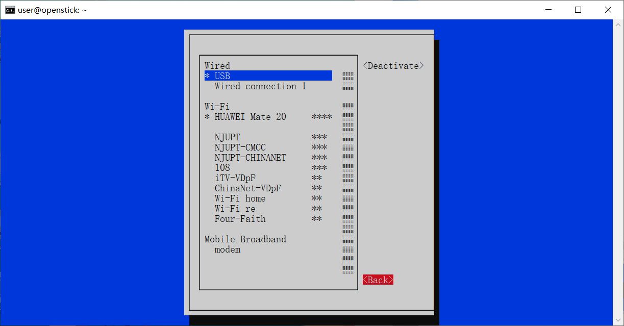Select the connected HUAWEI Mate 20 network
Image resolution: width=624 pixels, height=326 pixels.
coord(249,116)
